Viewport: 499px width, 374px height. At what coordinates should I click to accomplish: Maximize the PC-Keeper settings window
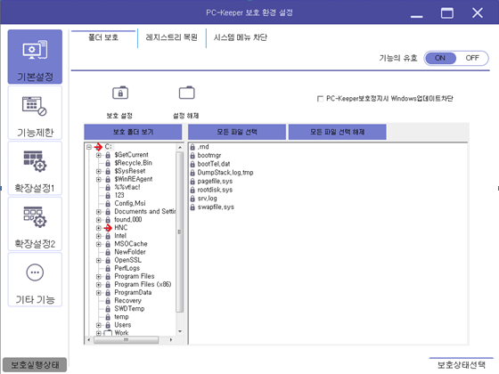pos(447,13)
